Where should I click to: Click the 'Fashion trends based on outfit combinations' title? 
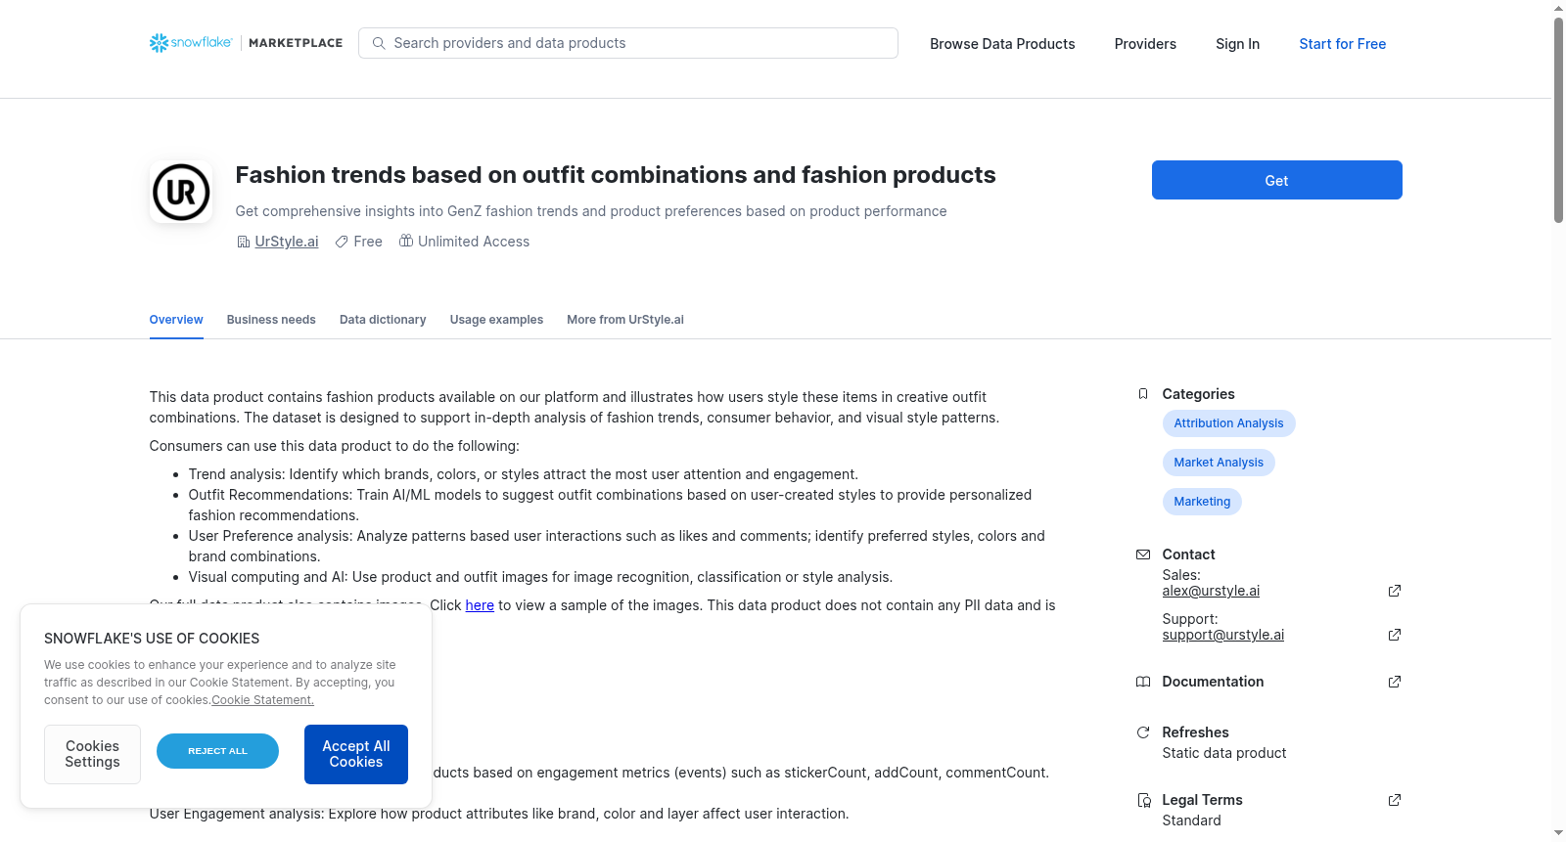coord(616,175)
